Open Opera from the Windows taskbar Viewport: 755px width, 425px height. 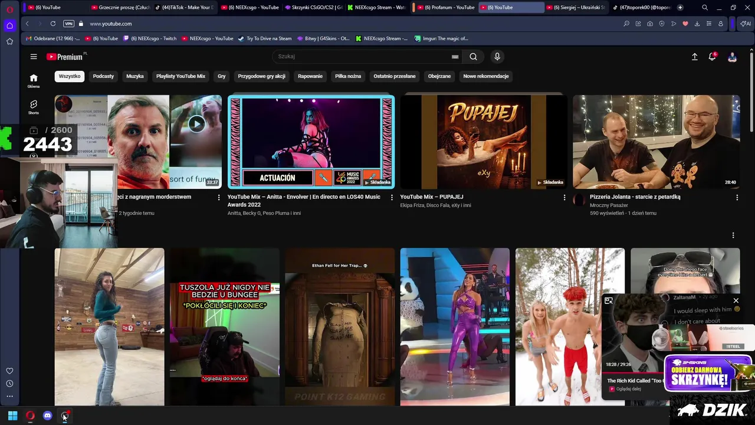point(30,416)
